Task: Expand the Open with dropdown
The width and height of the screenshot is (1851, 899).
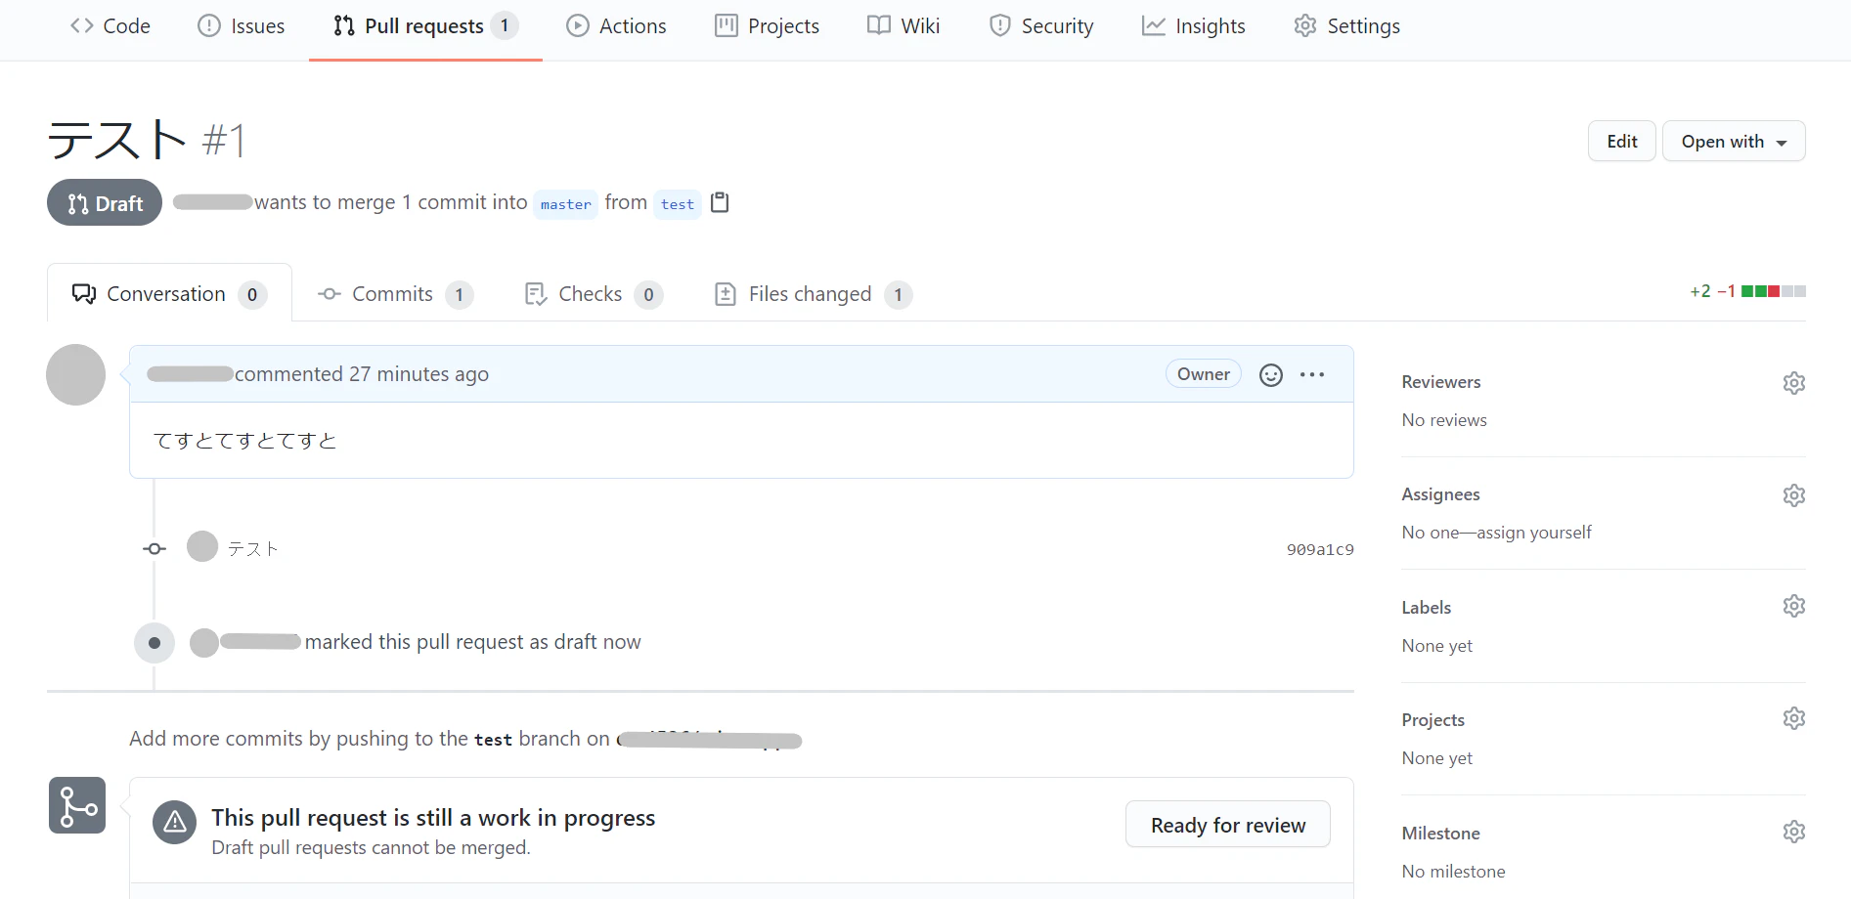Action: [1734, 142]
